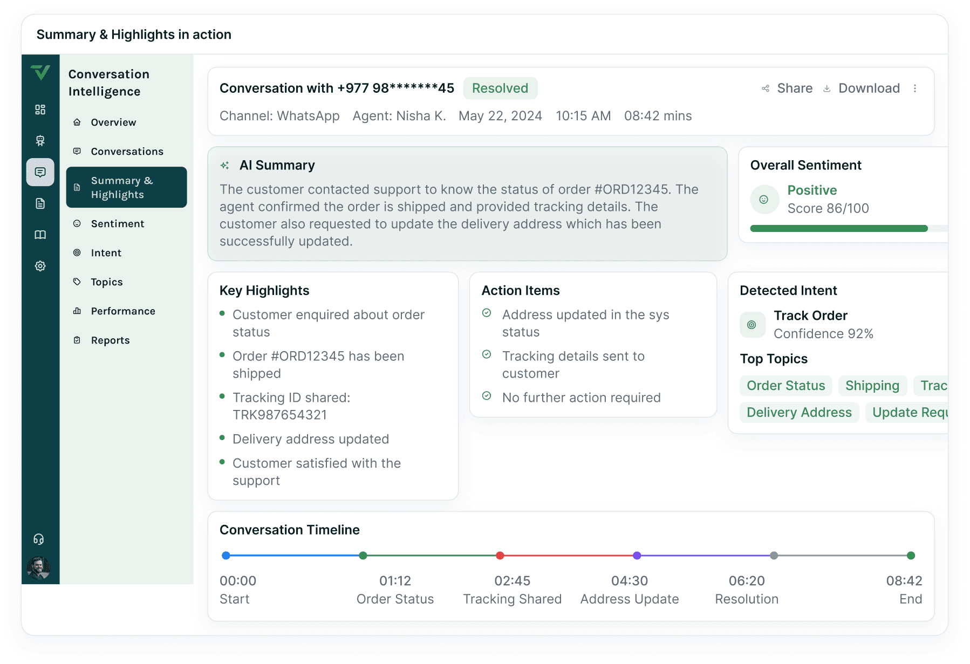
Task: Click the share icon in the conversation header
Action: 766,88
